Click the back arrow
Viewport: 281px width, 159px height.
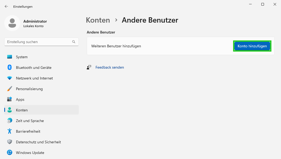[6, 6]
